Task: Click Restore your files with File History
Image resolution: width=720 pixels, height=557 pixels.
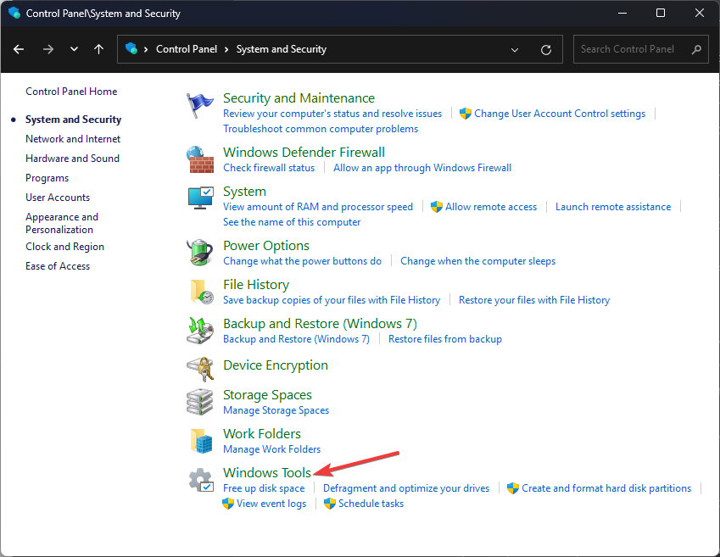Action: point(534,300)
